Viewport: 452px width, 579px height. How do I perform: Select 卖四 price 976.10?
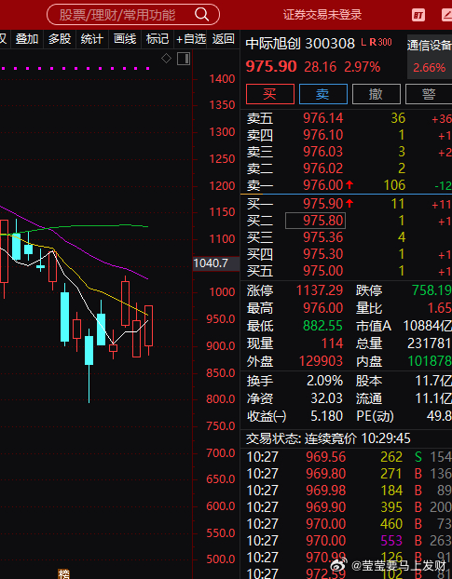click(x=323, y=135)
